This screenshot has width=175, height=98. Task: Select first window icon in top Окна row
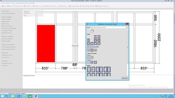(x=95, y=37)
